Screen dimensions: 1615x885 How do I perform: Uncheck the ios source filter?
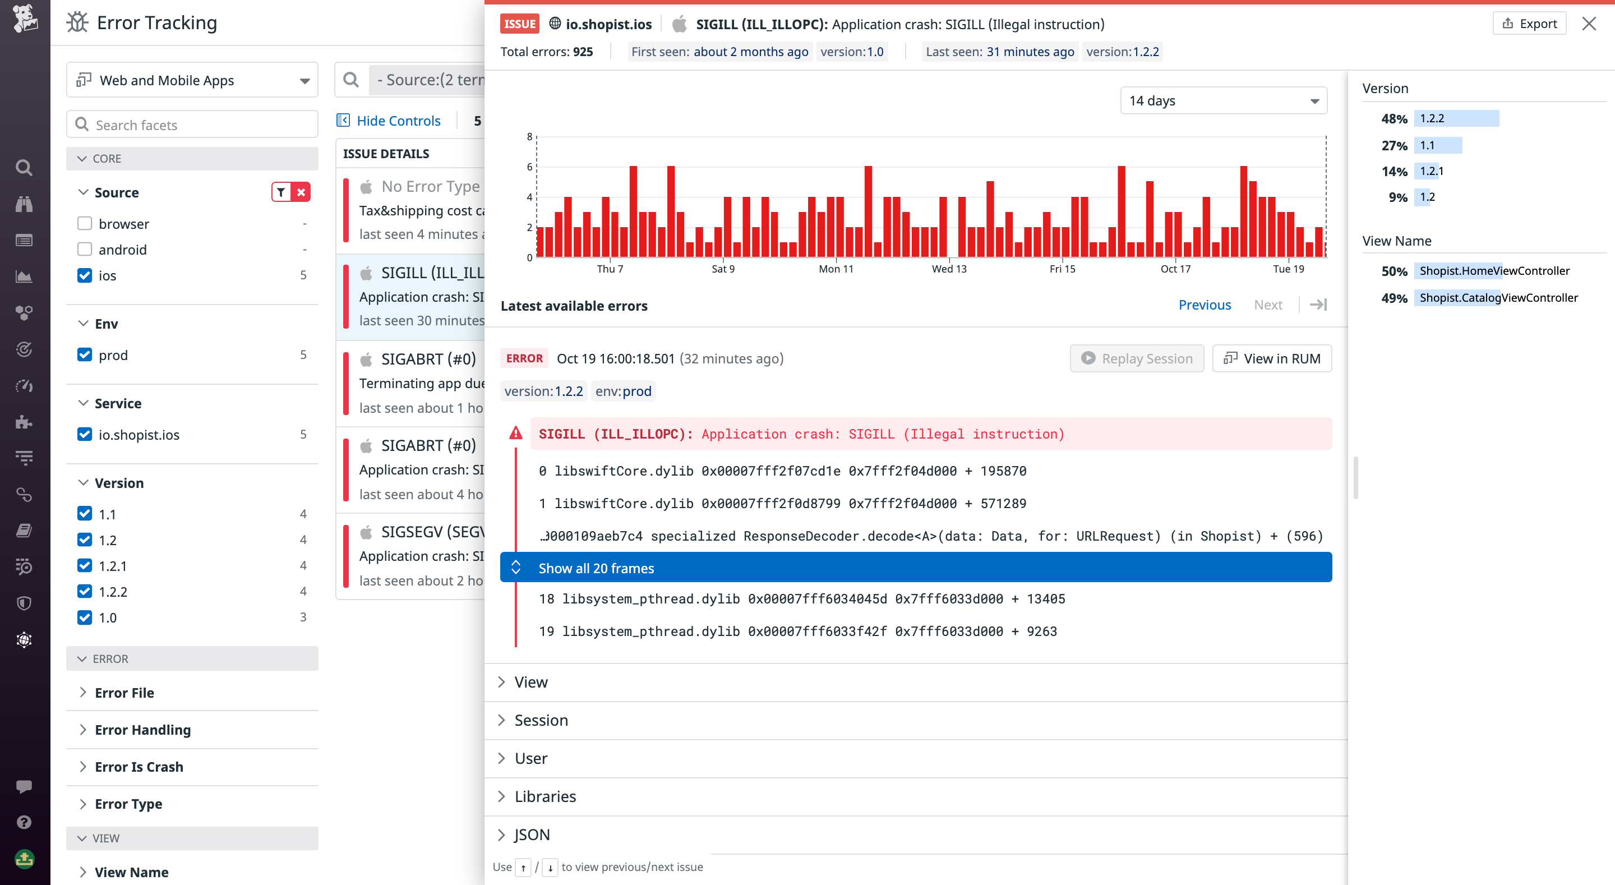(85, 275)
